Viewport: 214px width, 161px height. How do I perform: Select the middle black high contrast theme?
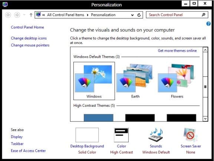[x=140, y=118]
